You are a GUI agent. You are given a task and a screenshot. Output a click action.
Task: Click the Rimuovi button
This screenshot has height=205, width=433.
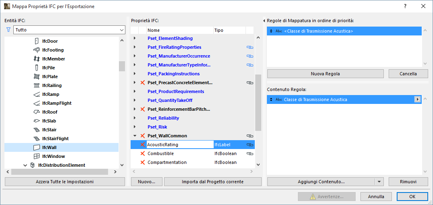point(408,182)
